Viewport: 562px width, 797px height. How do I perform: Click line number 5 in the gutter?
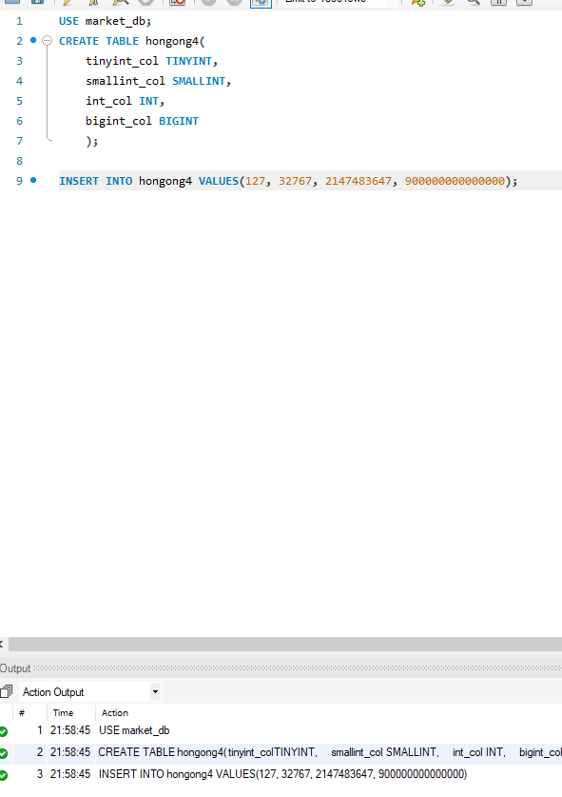coord(19,101)
